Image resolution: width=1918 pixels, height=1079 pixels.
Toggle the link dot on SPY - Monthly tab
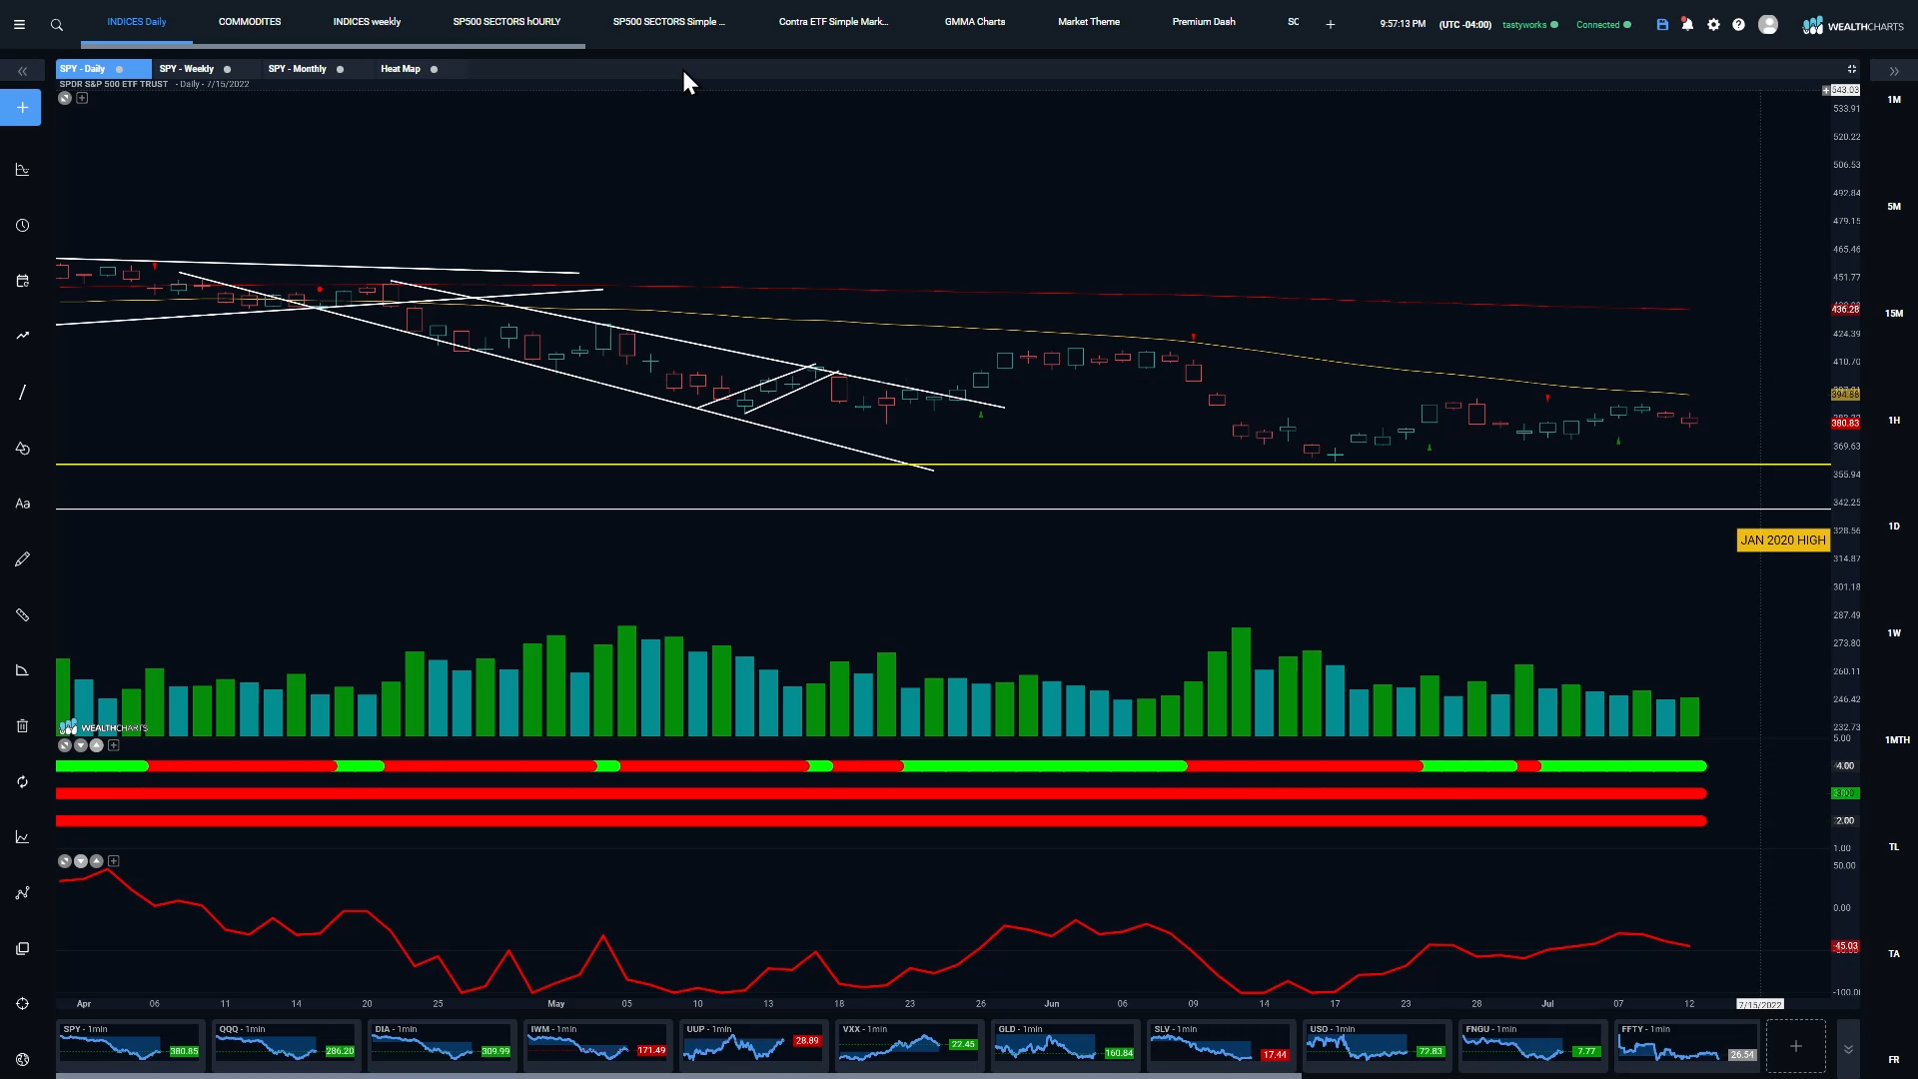tap(340, 69)
